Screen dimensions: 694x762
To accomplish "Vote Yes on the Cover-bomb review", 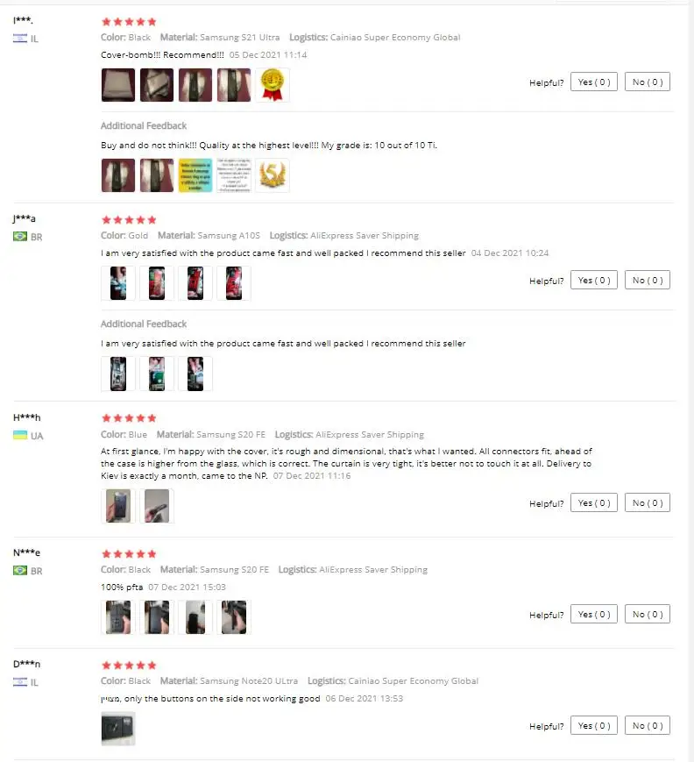I will [x=594, y=82].
